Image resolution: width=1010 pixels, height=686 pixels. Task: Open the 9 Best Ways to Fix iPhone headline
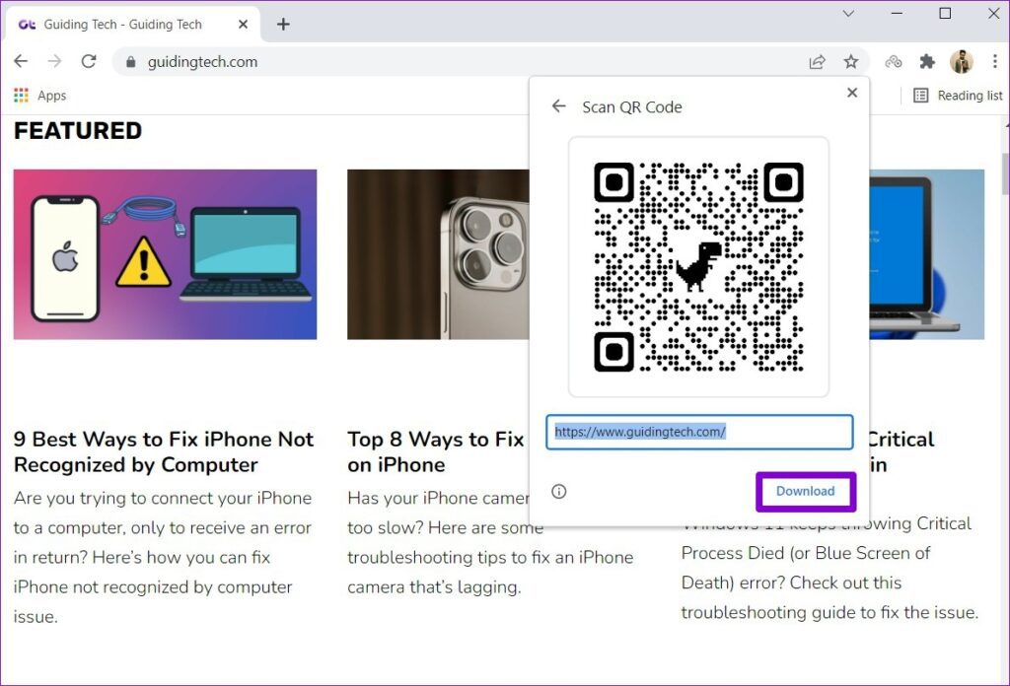click(164, 451)
